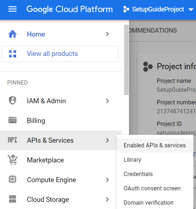Image resolution: width=196 pixels, height=209 pixels.
Task: Click the Recommendations tab in dashboard
Action: pyautogui.click(x=153, y=30)
